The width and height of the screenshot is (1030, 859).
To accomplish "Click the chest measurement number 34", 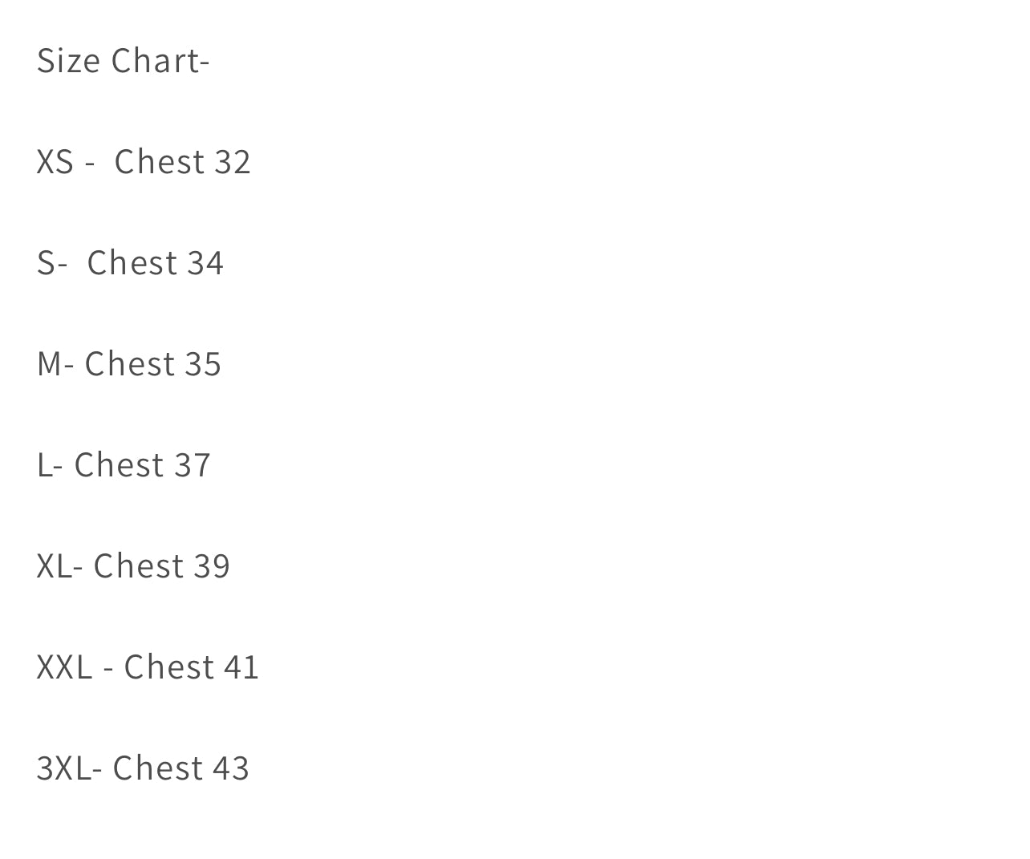I will (205, 263).
